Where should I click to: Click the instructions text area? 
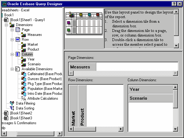(x=139, y=29)
